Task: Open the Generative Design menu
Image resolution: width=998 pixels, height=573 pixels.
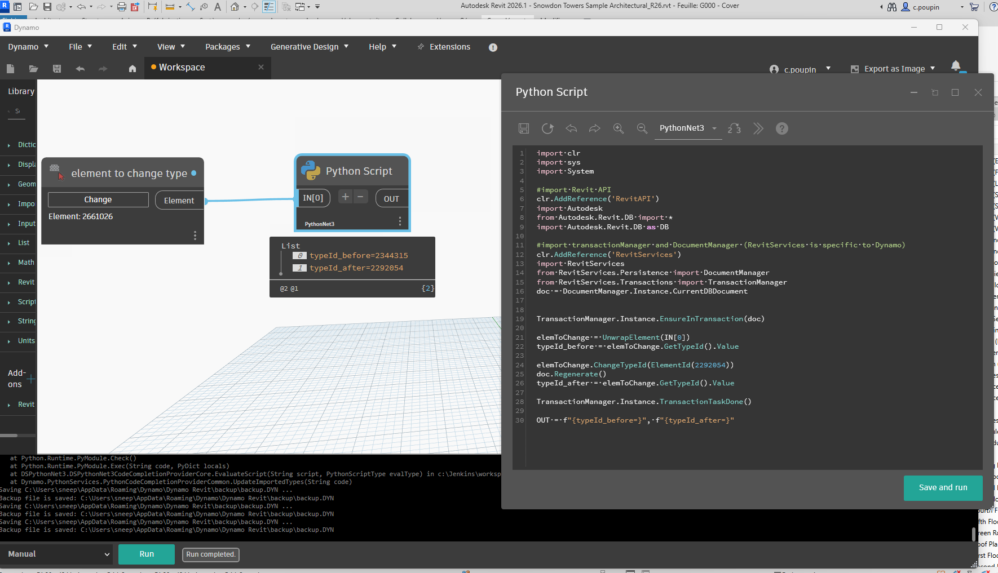Action: 309,47
